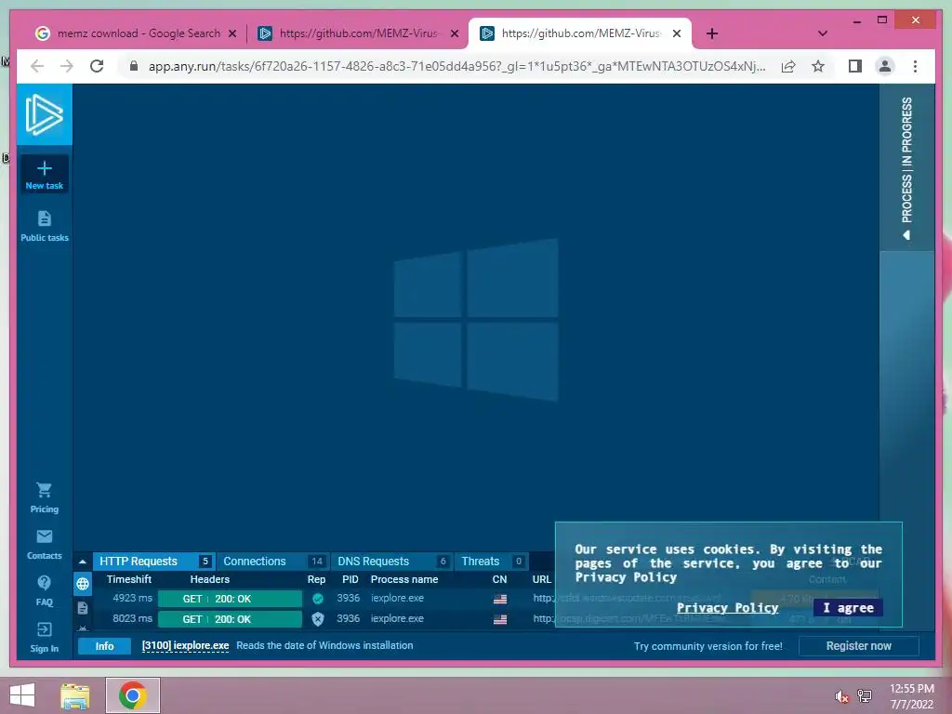Switch to HTTP Requests tab
This screenshot has width=952, height=714.
coord(153,562)
